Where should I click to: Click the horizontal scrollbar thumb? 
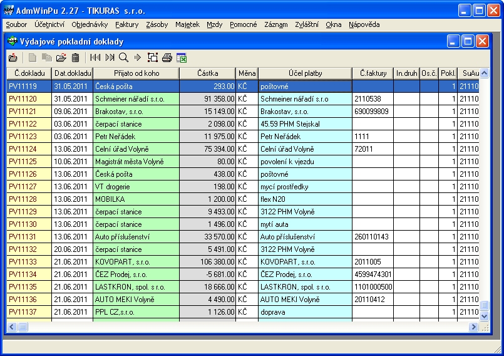(23, 327)
